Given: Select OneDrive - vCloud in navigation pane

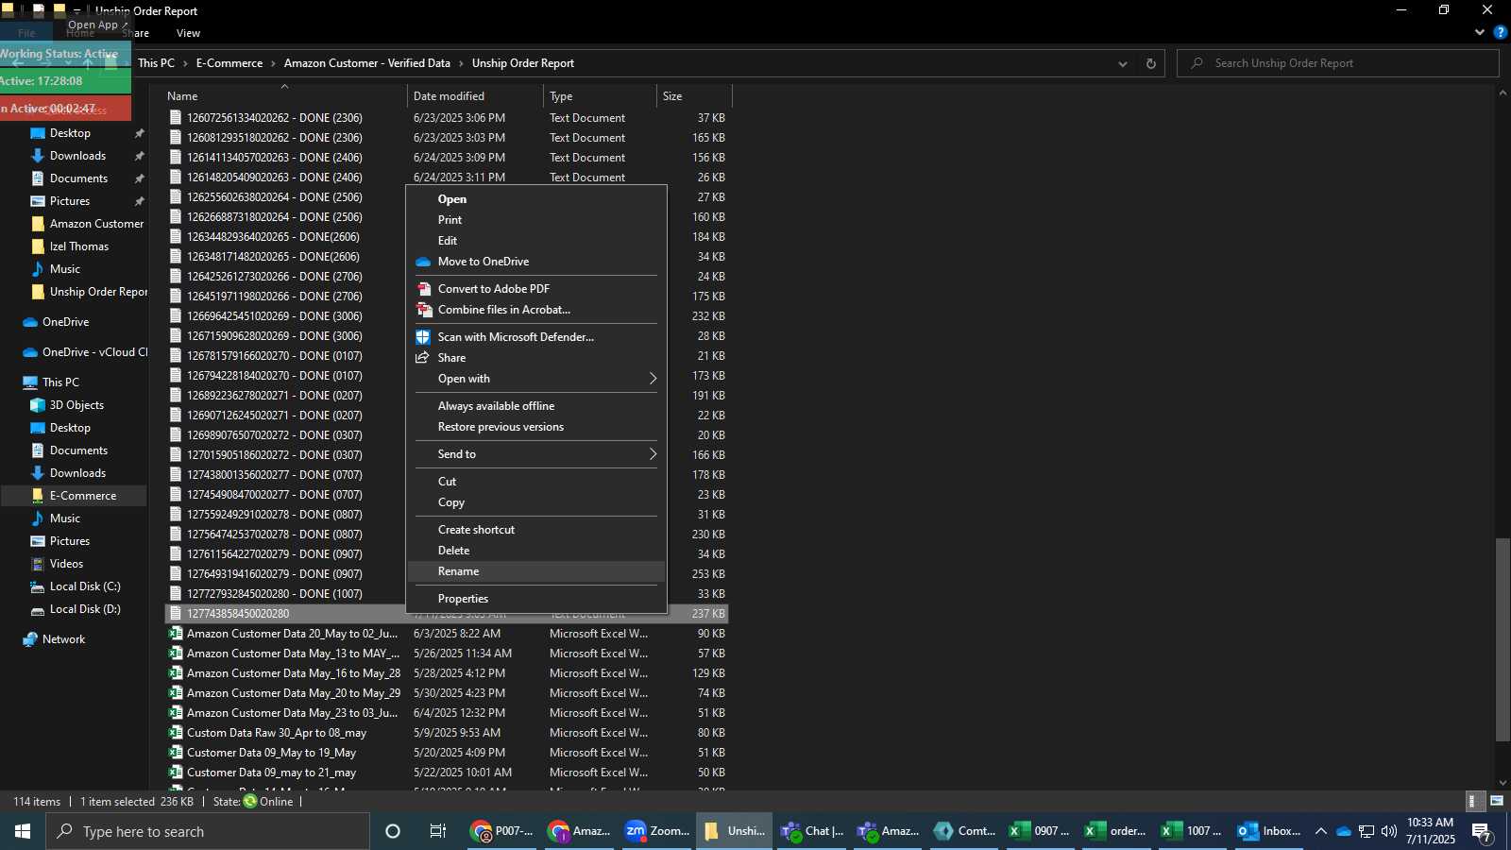Looking at the screenshot, I should (x=84, y=352).
